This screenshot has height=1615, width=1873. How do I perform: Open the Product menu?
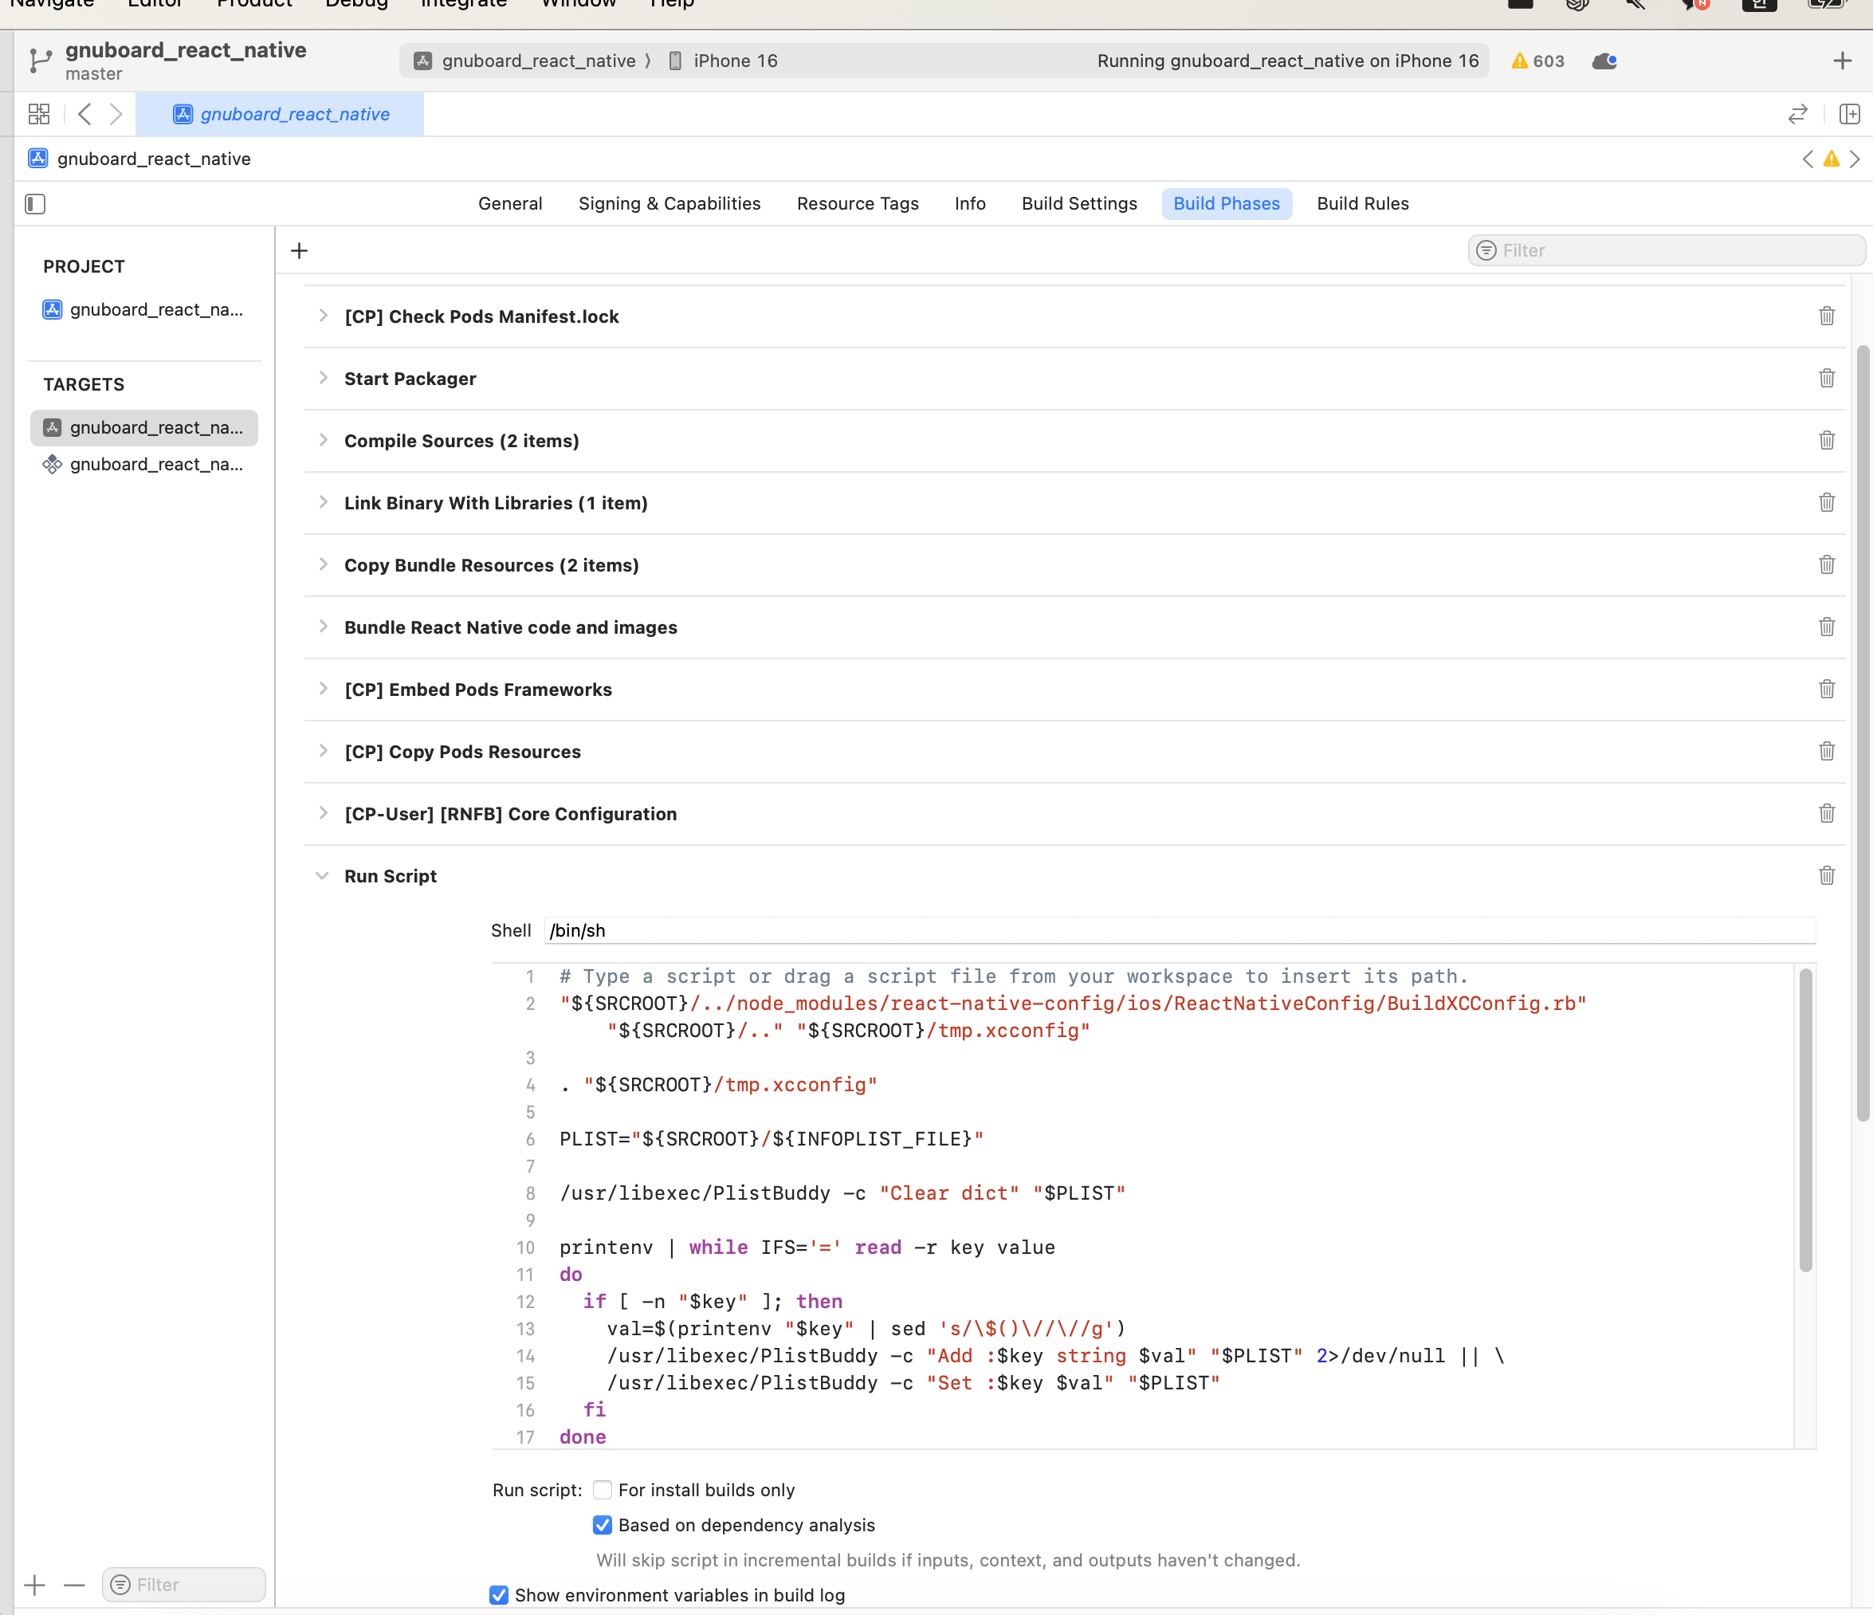coord(254,5)
